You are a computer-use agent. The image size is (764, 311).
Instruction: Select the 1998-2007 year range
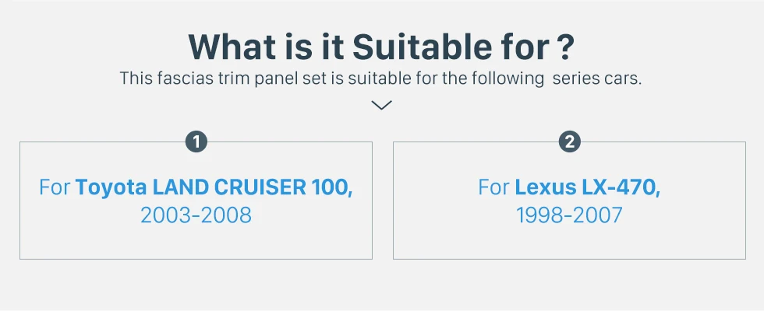[x=569, y=215]
